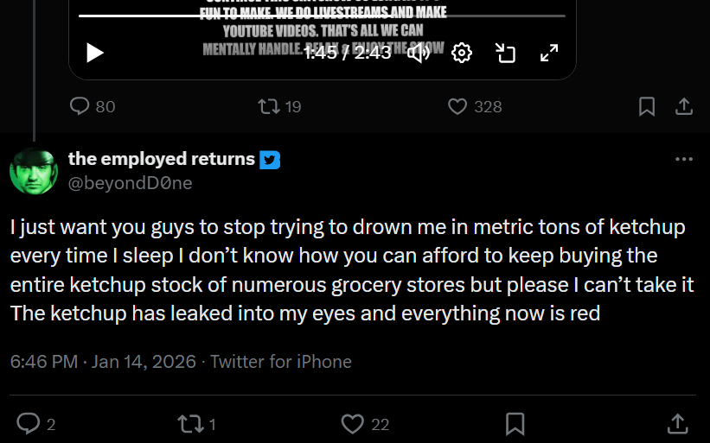Visit the @beyondD0ne handle link

pyautogui.click(x=131, y=183)
